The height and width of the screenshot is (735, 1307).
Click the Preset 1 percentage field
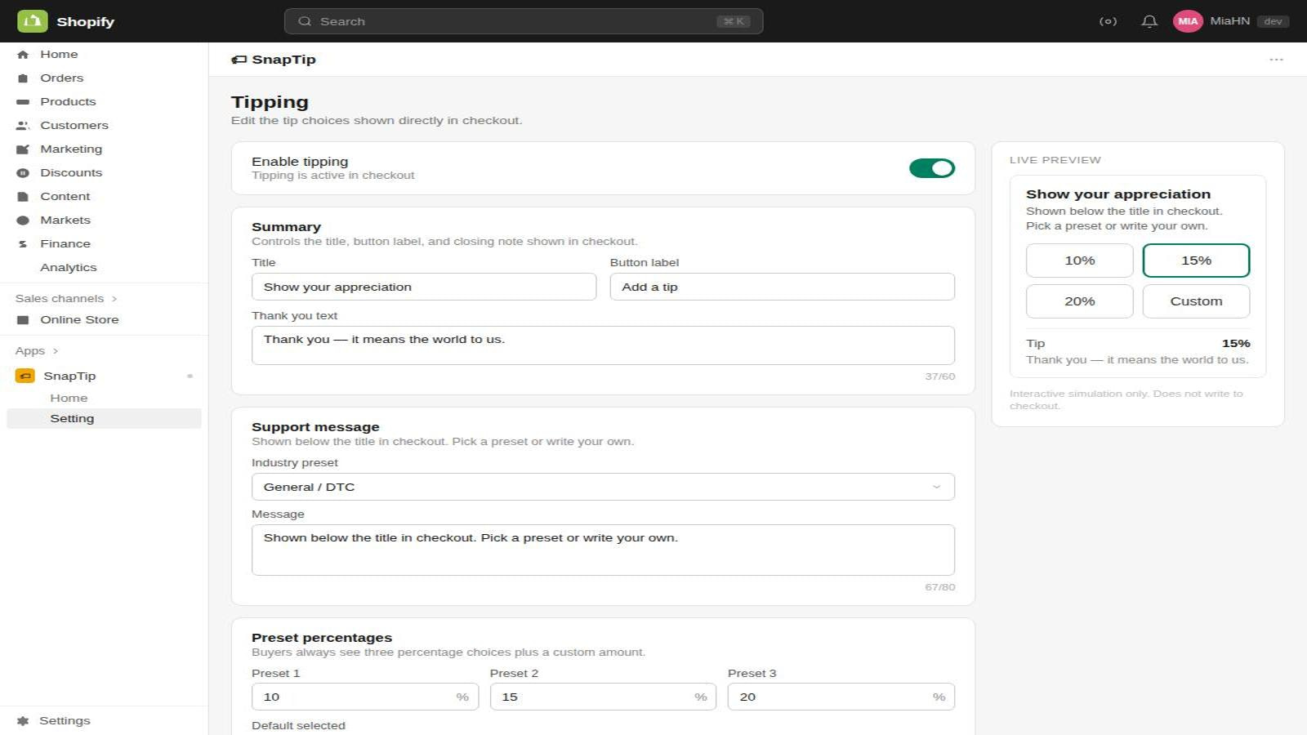click(365, 697)
